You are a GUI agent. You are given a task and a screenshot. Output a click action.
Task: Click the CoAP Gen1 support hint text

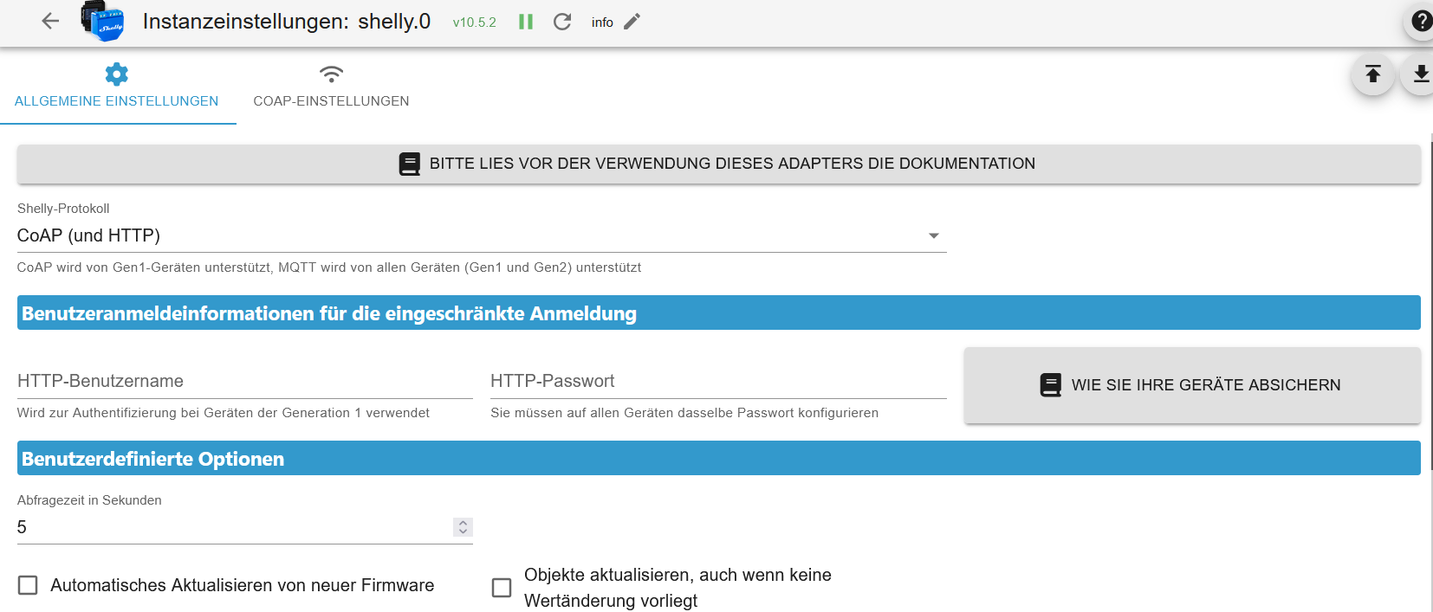click(329, 267)
